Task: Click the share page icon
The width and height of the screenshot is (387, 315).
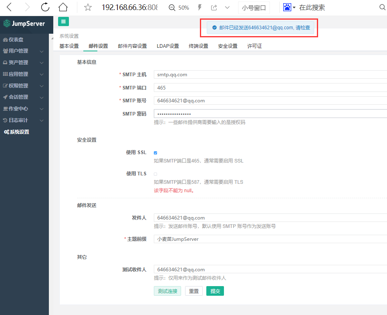Action: pos(214,8)
